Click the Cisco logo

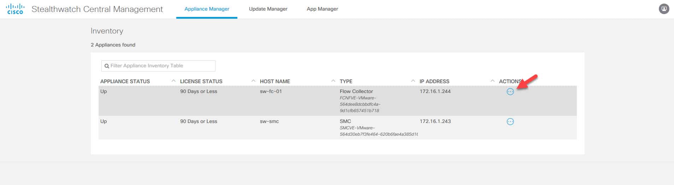pyautogui.click(x=15, y=9)
